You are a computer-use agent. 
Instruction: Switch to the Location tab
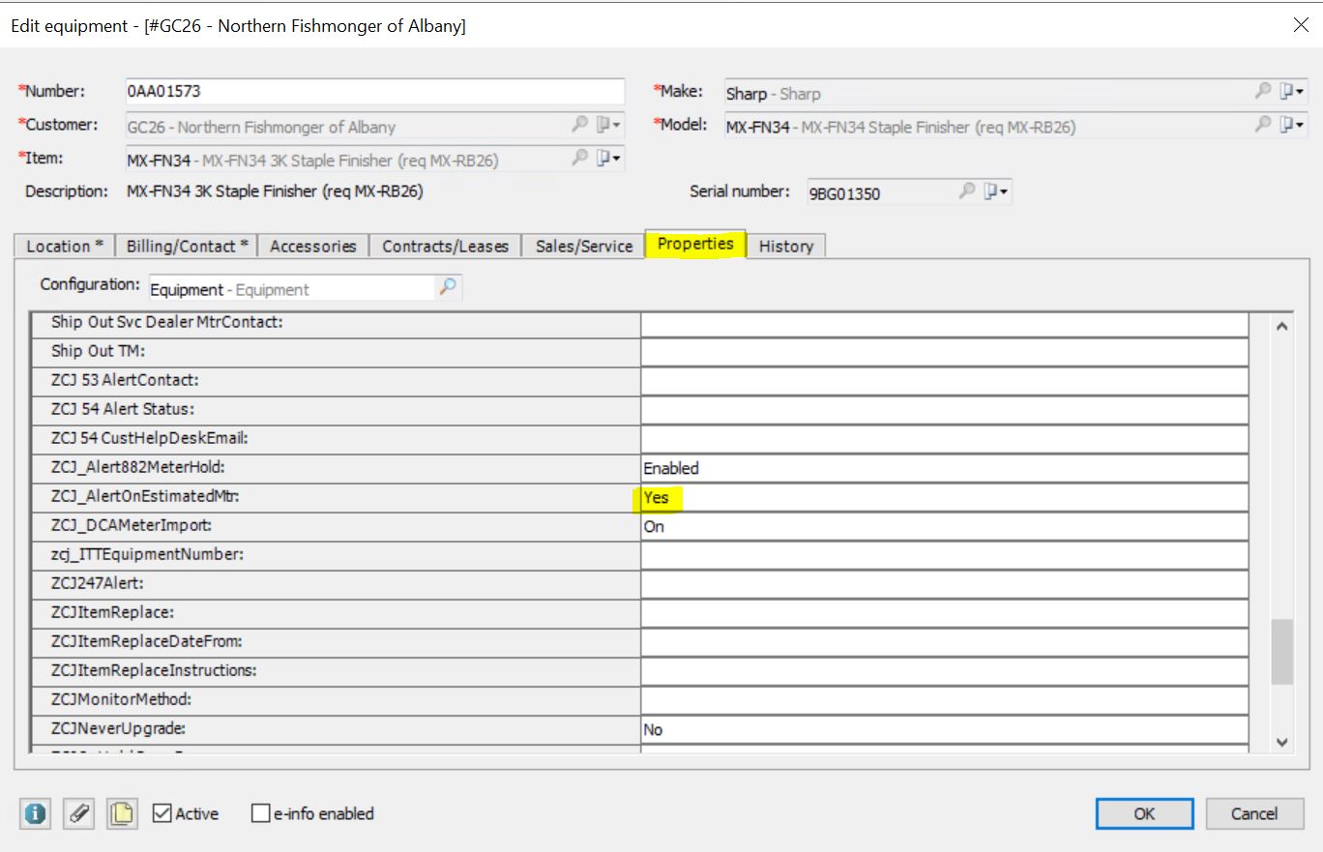(65, 246)
